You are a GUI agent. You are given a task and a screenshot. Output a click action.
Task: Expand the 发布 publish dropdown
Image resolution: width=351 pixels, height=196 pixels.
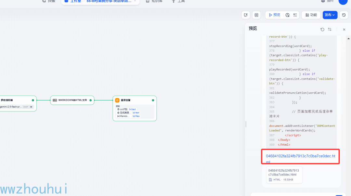[x=330, y=15]
